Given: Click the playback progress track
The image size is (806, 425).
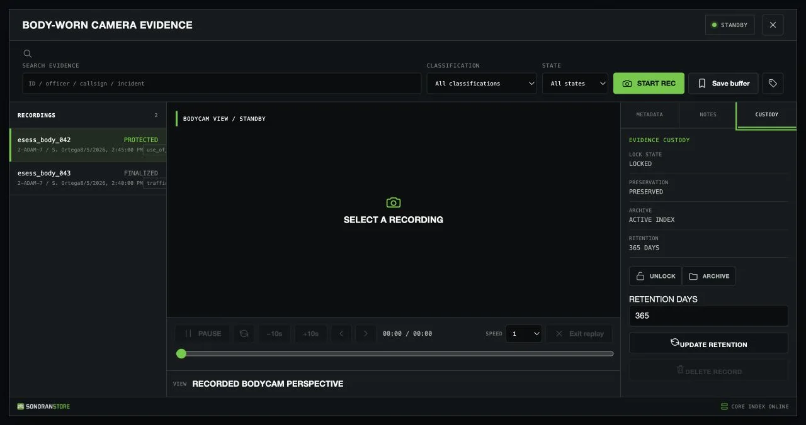Looking at the screenshot, I should 395,353.
